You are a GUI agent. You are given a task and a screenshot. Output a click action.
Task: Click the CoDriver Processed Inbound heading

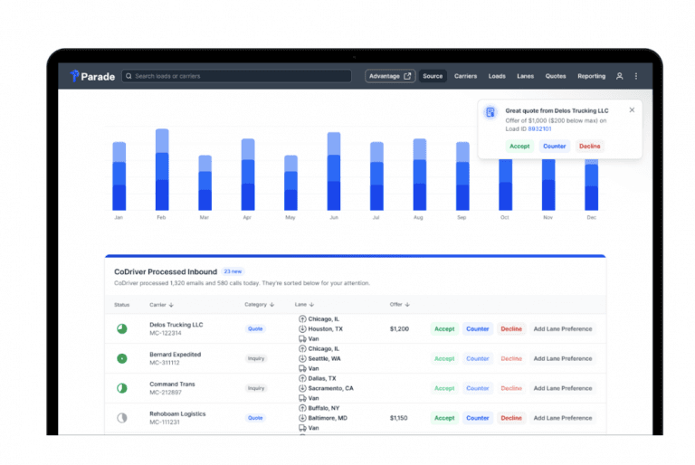coord(166,271)
